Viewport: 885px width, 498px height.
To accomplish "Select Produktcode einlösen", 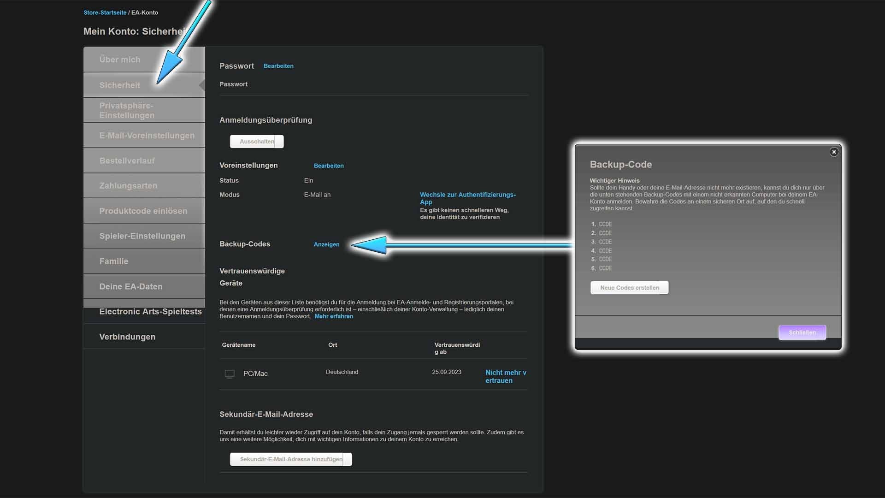I will pyautogui.click(x=143, y=211).
